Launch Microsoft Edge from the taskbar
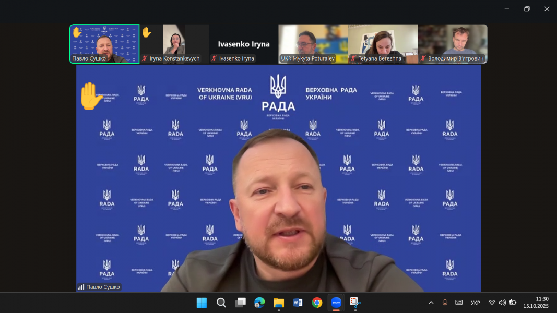 coord(259,303)
